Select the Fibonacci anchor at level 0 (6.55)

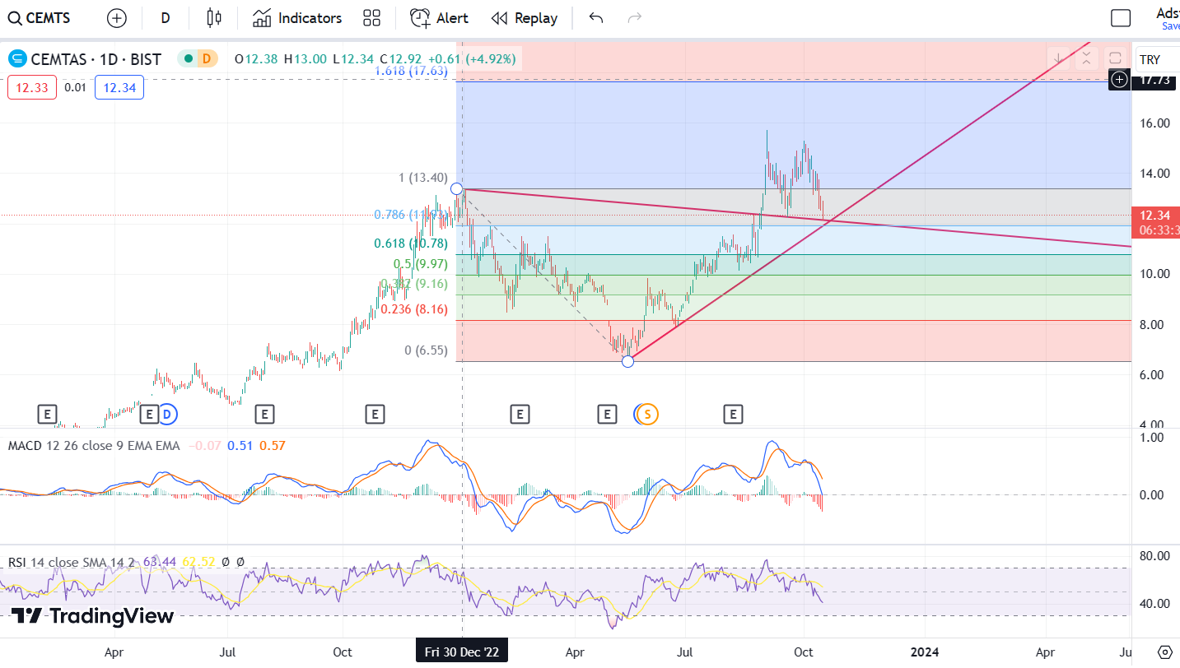pyautogui.click(x=627, y=361)
